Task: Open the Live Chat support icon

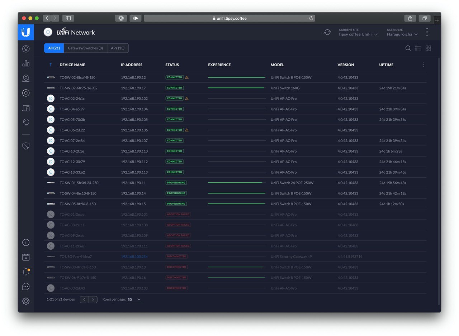Action: (x=26, y=287)
